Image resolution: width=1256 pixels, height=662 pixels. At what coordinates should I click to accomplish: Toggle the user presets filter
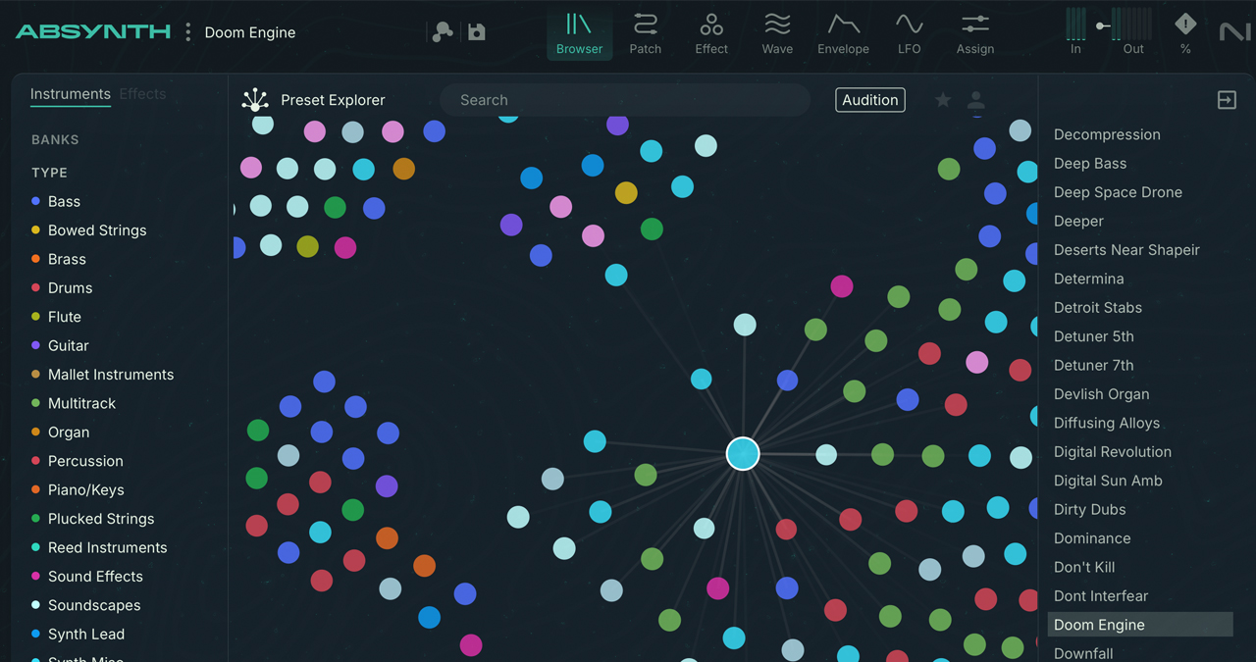click(975, 100)
